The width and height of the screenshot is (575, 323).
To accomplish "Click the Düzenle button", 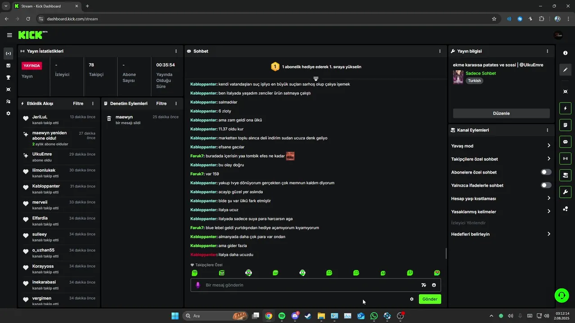I will [x=501, y=113].
